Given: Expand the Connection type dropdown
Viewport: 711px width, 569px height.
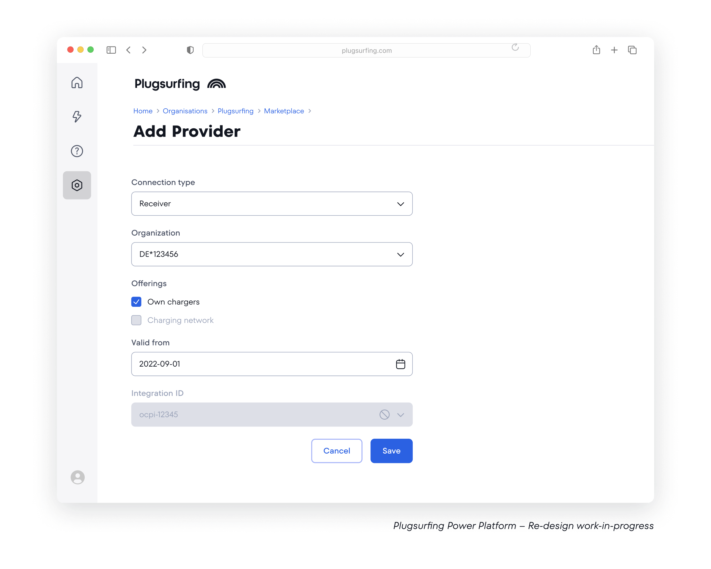Looking at the screenshot, I should (272, 204).
